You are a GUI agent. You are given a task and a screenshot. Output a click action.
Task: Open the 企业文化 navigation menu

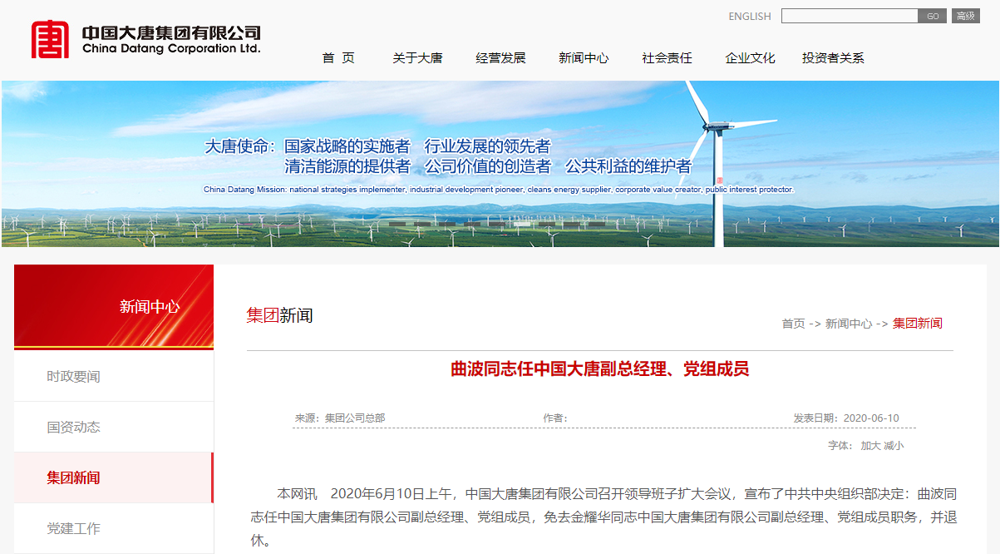coord(750,57)
